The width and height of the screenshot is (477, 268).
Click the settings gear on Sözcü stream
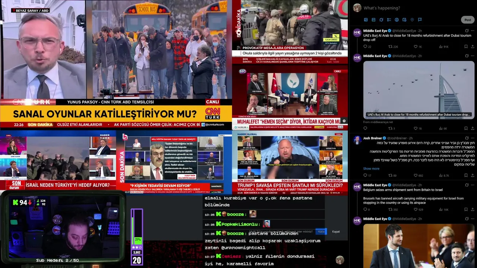coord(344,121)
